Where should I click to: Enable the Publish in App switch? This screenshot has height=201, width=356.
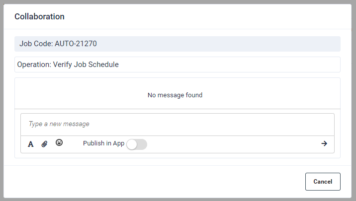137,144
